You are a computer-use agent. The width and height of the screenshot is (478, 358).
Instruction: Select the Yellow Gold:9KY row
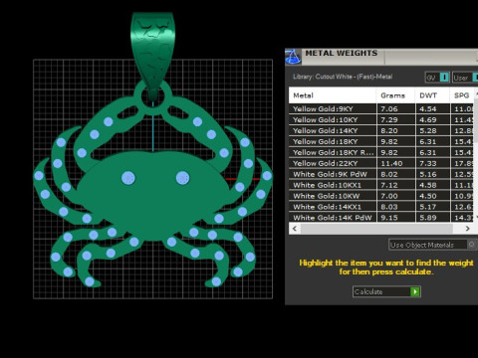tap(381, 108)
